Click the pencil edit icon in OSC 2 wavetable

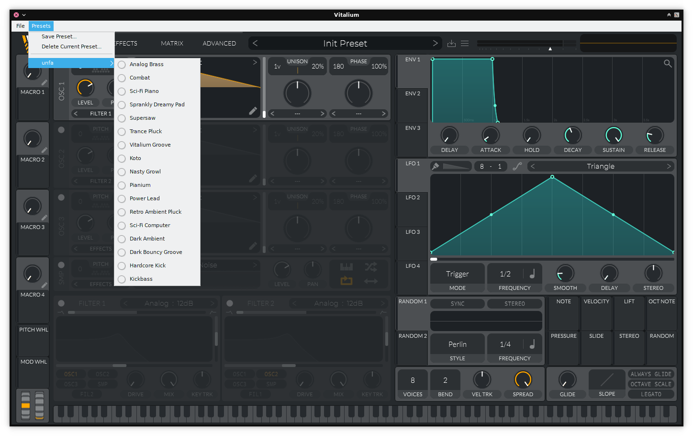tap(253, 179)
